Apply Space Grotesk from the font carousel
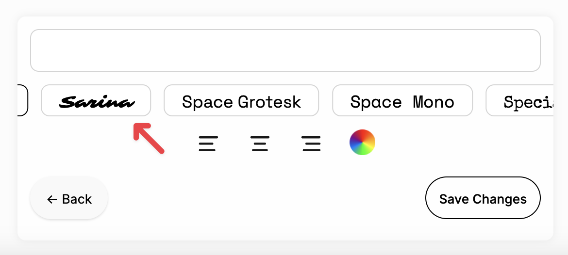 241,101
